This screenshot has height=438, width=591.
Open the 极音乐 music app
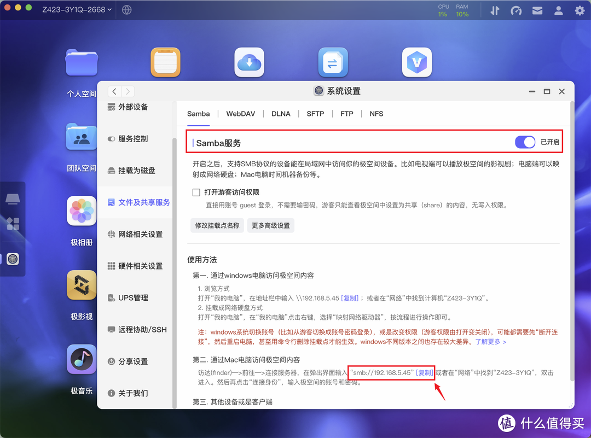pyautogui.click(x=81, y=359)
